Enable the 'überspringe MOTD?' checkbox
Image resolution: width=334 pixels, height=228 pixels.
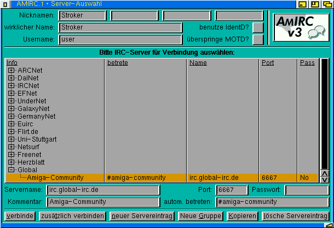click(x=258, y=39)
